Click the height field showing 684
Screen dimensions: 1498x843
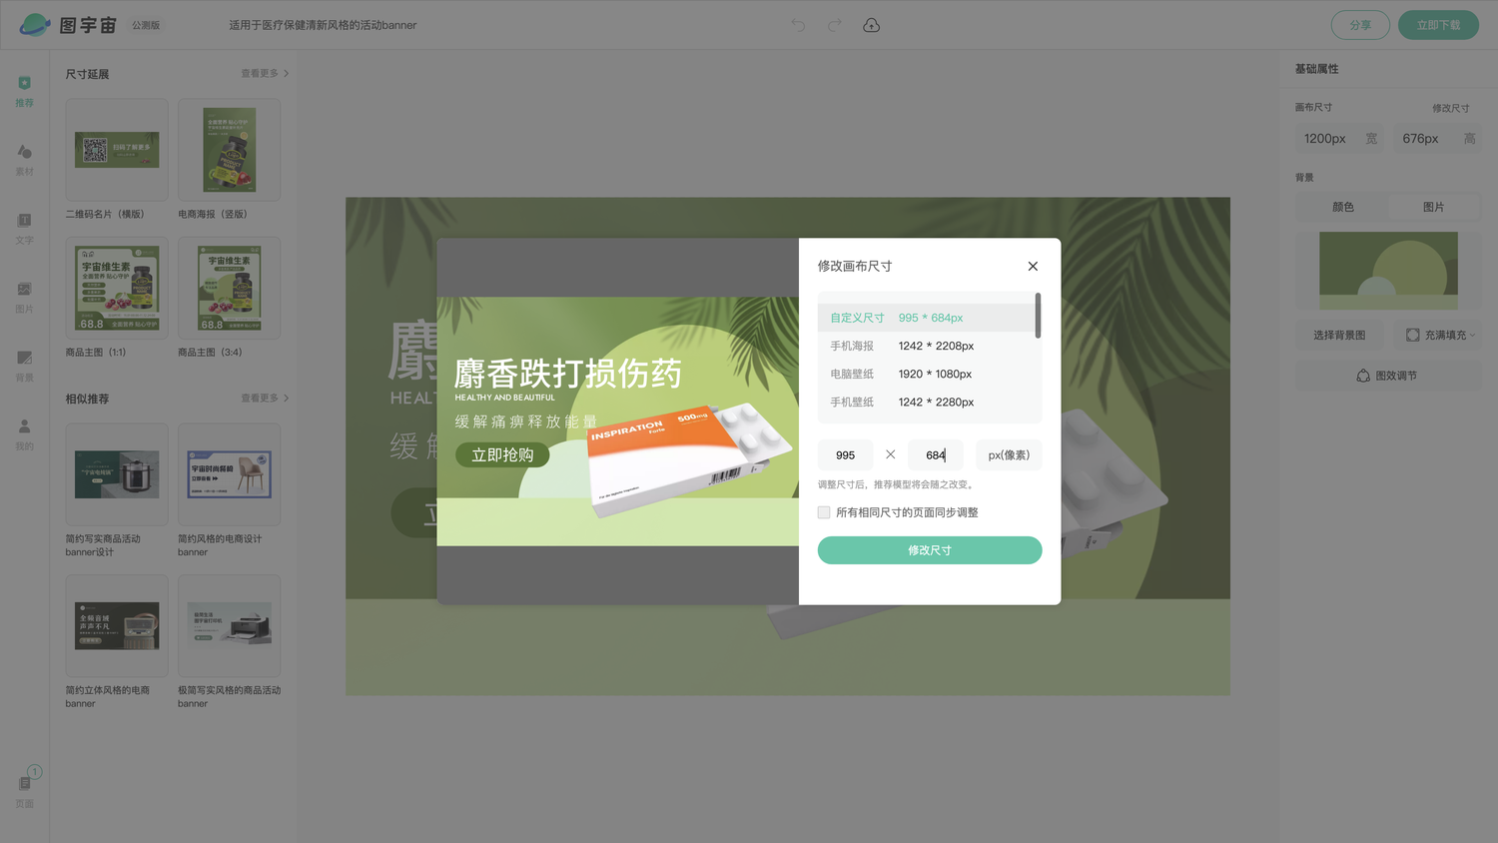936,454
